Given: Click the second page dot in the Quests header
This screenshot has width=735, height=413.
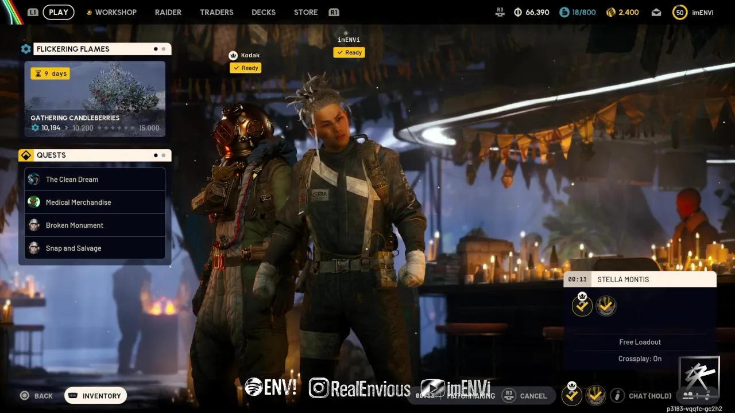Looking at the screenshot, I should point(164,155).
